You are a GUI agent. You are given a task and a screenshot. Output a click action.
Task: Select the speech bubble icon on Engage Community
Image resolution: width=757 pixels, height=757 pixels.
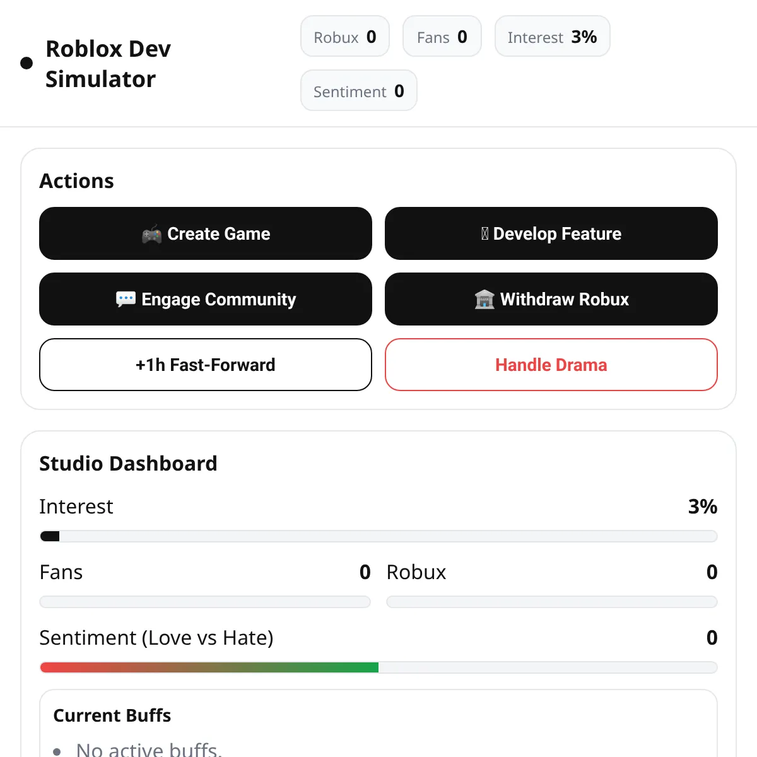pos(126,299)
